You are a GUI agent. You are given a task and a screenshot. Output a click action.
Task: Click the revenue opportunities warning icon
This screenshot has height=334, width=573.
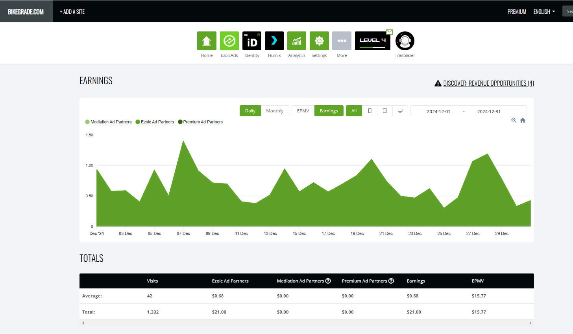pos(438,83)
